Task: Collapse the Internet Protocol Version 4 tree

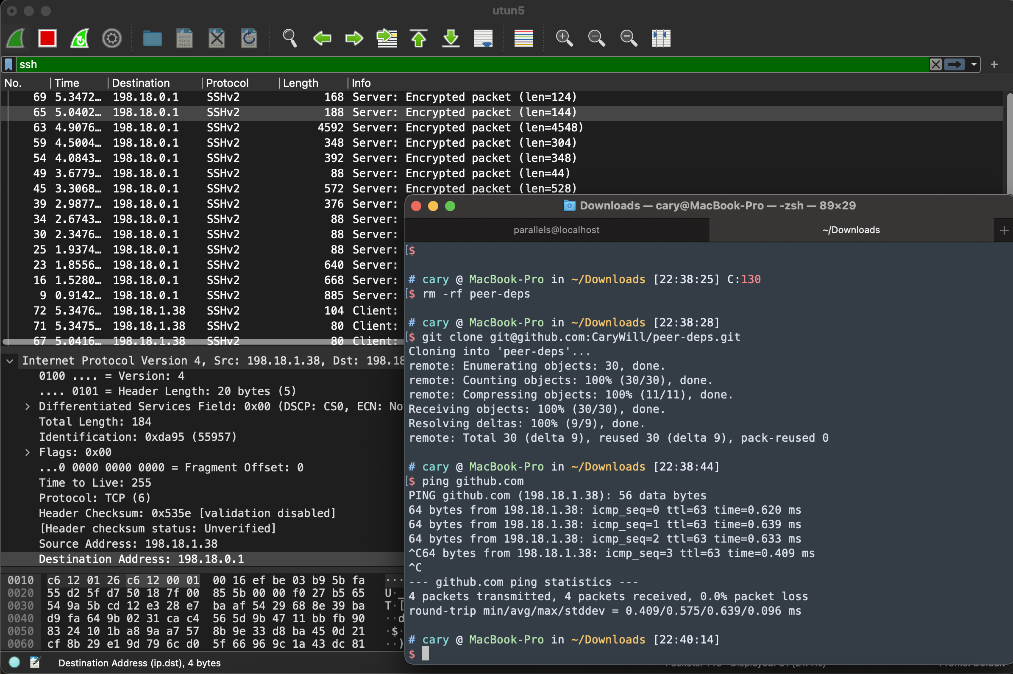Action: pyautogui.click(x=10, y=361)
